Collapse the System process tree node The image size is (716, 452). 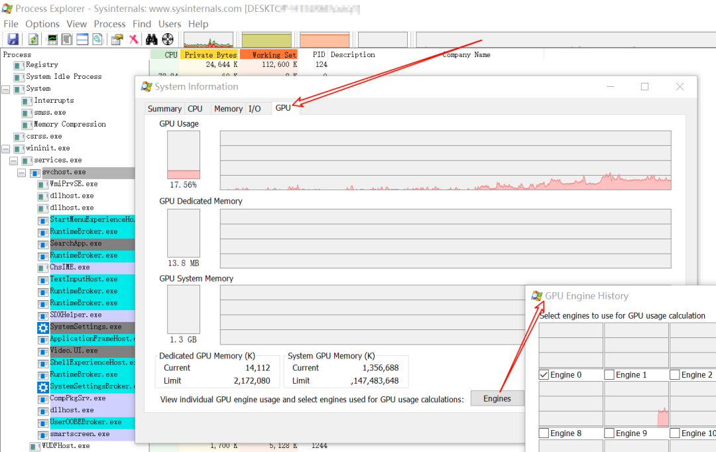6,89
